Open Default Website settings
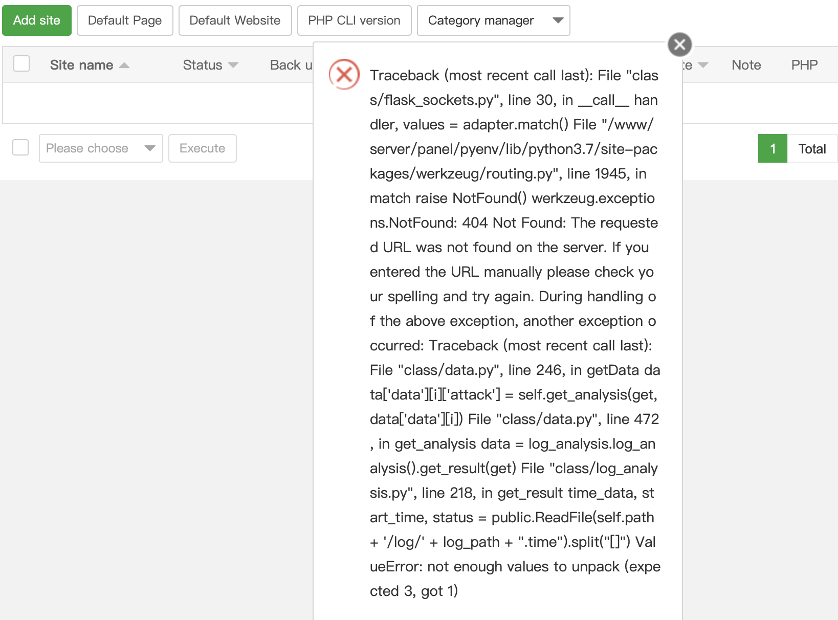The image size is (838, 620). pyautogui.click(x=235, y=20)
